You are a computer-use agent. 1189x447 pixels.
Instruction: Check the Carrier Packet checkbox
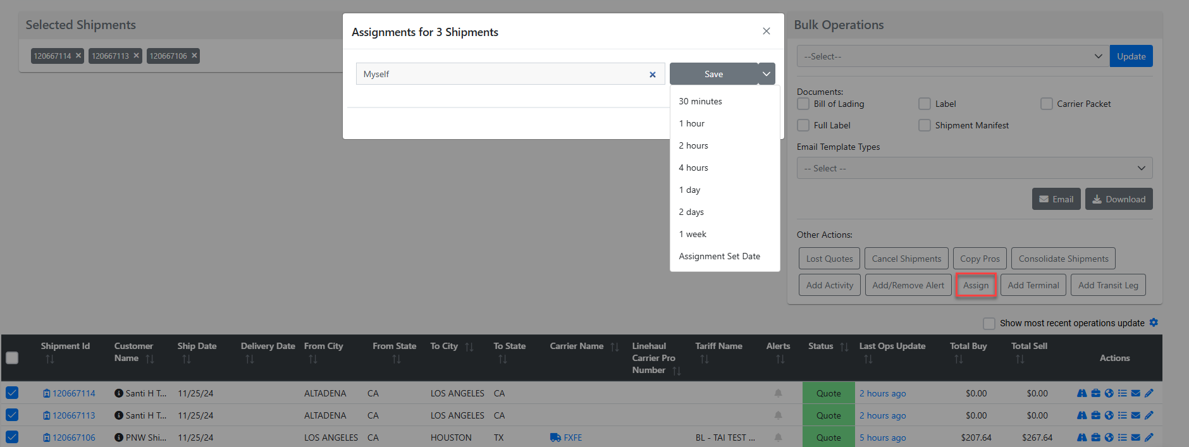pos(1047,104)
